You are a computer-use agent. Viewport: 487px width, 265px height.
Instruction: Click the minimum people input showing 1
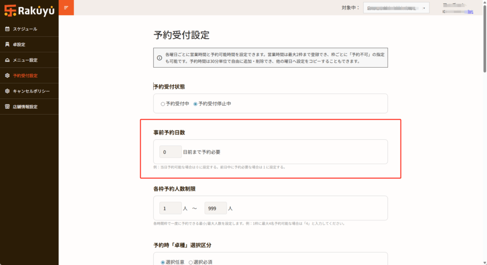point(170,208)
